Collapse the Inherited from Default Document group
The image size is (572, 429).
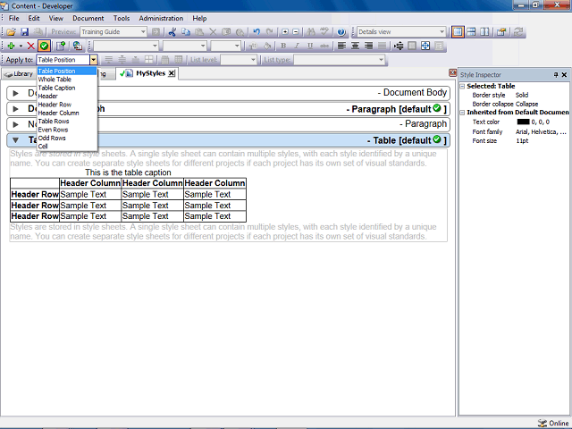pos(462,113)
